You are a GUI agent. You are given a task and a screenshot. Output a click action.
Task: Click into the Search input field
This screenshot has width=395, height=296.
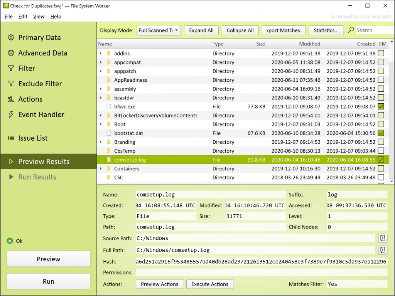[373, 30]
